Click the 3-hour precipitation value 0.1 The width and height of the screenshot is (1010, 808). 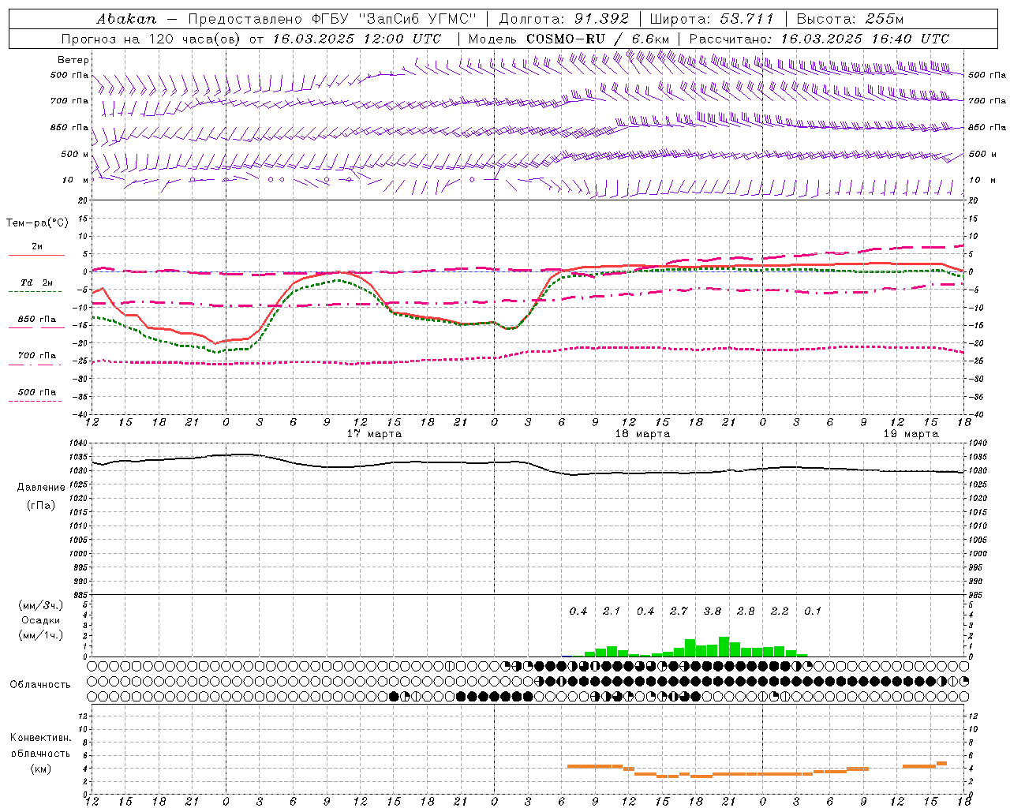coord(813,612)
